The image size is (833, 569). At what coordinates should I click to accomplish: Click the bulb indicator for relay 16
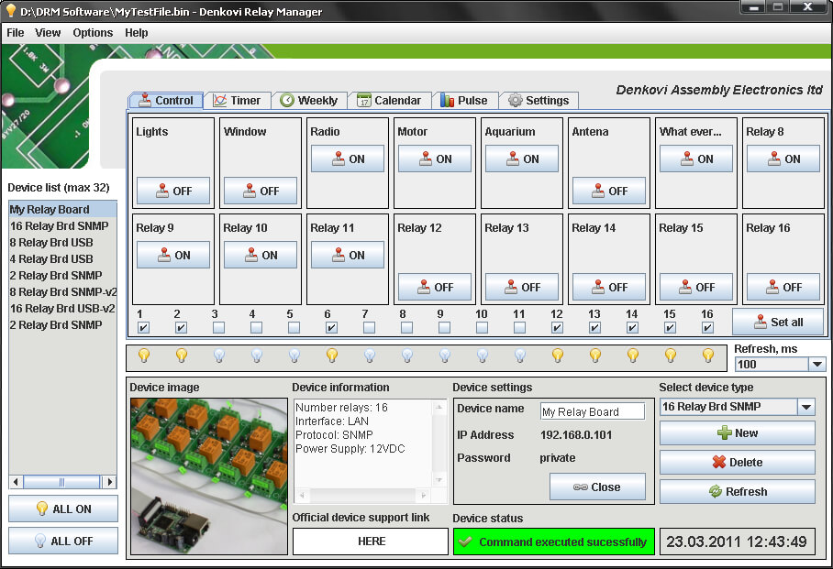[x=708, y=356]
